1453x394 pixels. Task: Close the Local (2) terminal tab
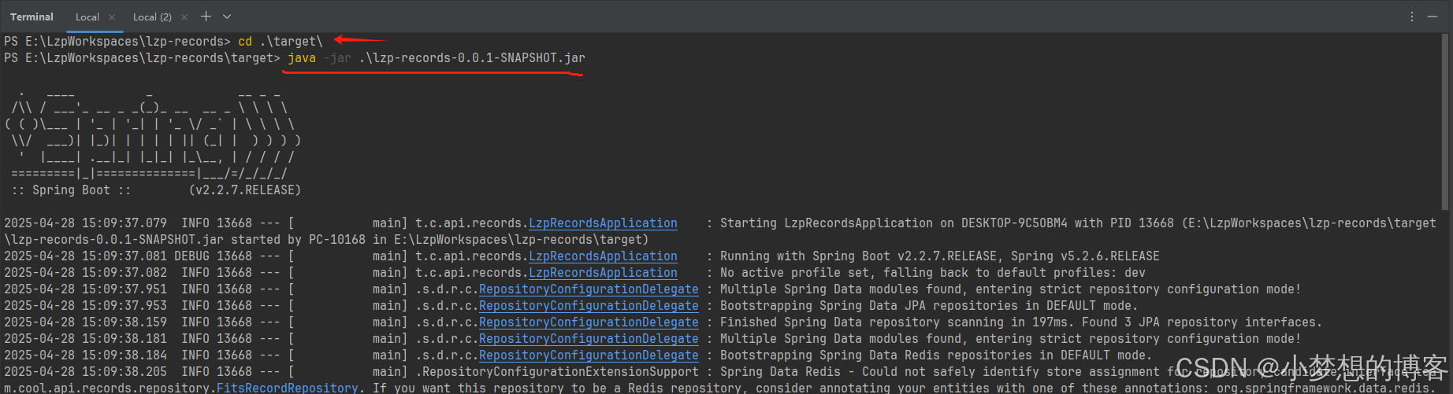click(184, 17)
